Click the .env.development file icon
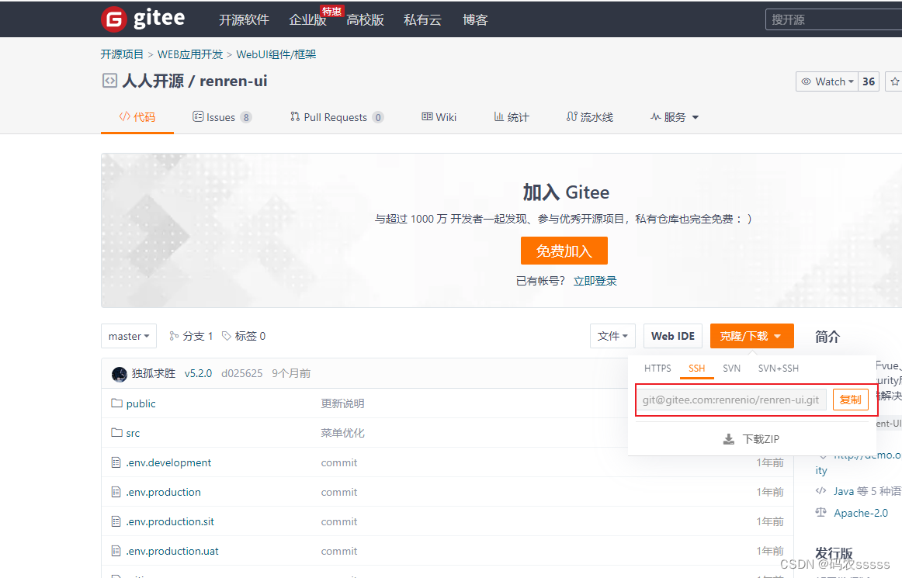 tap(116, 462)
